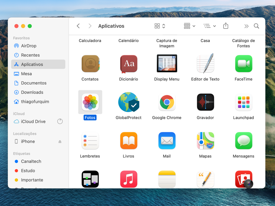Go back with the left chevron

[x=78, y=26]
